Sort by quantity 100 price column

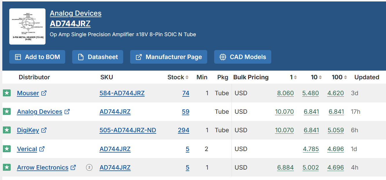pos(345,77)
